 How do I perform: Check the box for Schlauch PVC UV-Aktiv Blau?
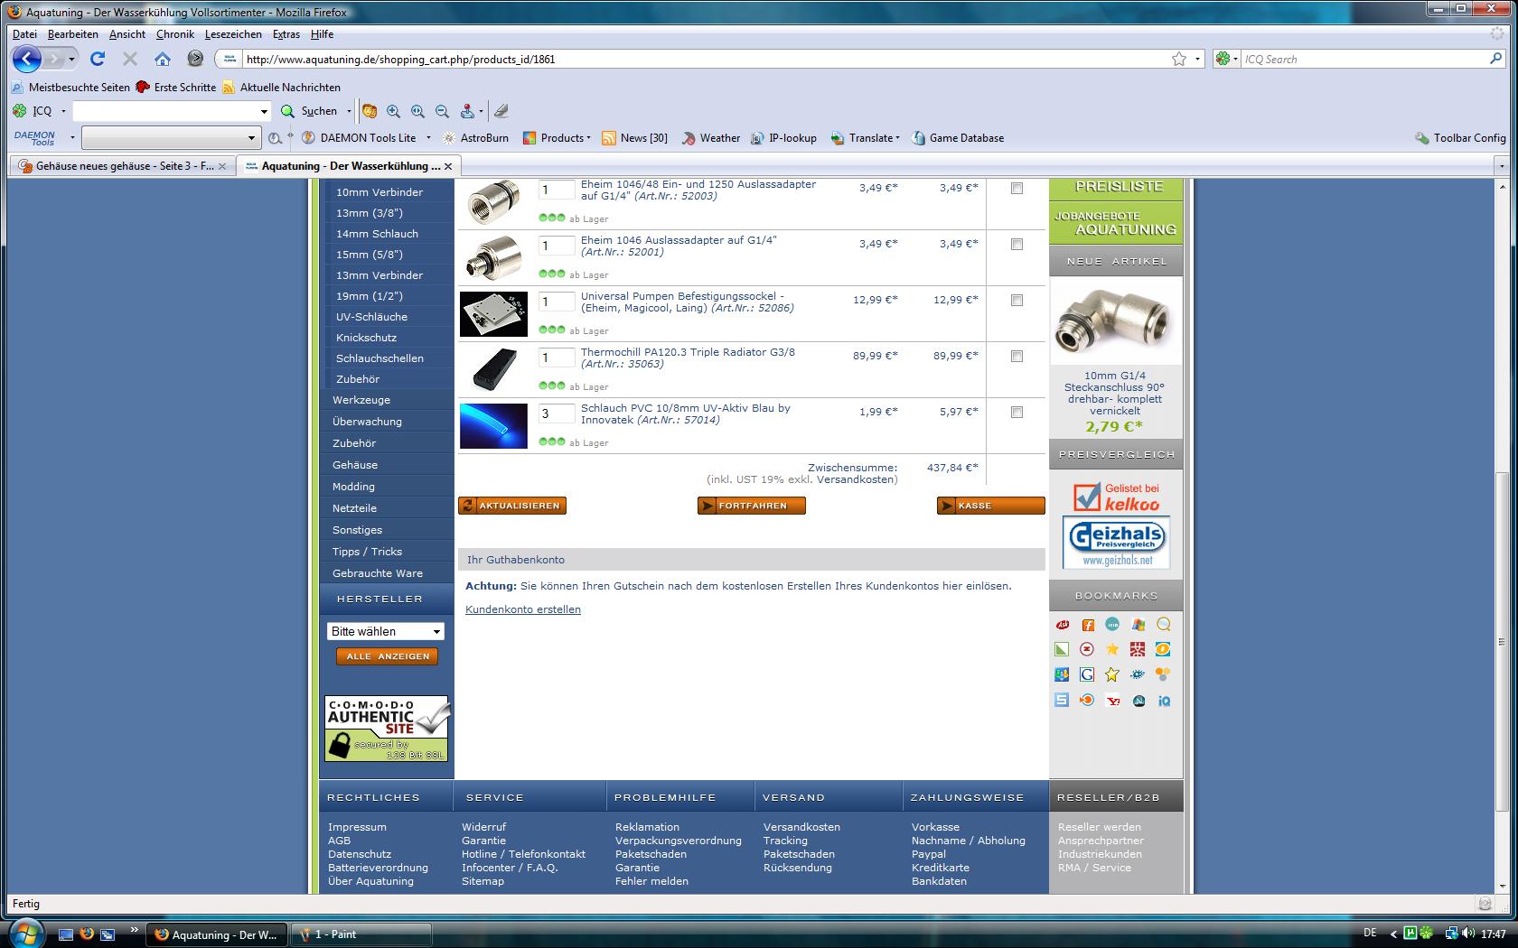tap(1017, 413)
